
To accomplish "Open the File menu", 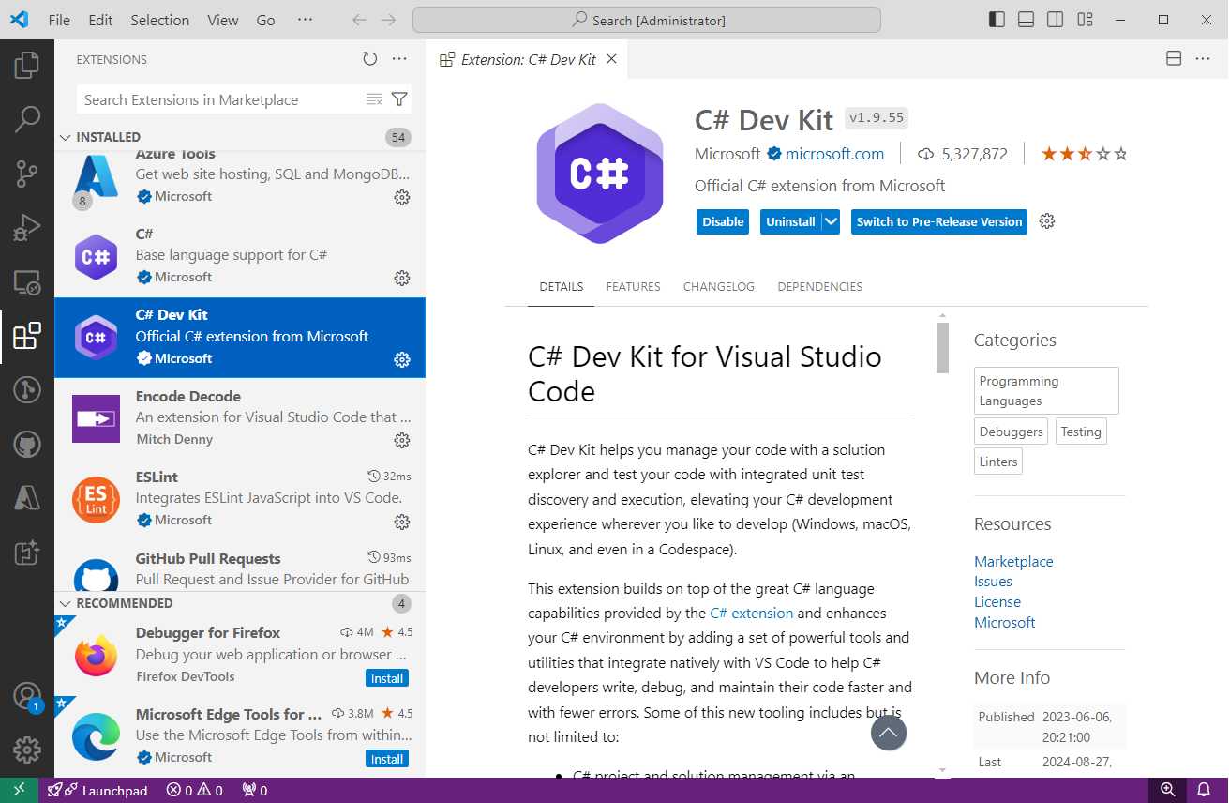I will (59, 20).
